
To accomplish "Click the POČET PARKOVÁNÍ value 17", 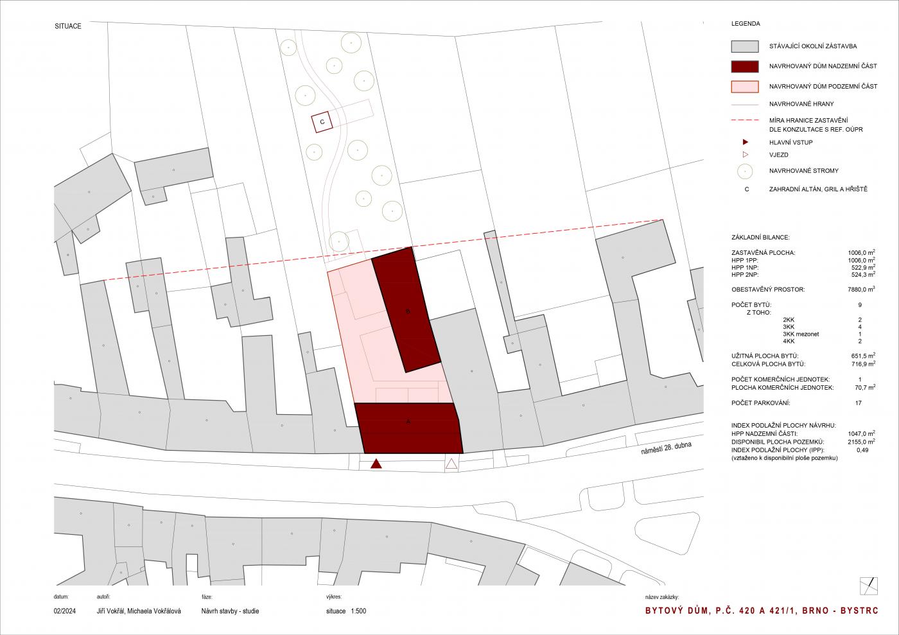I will pos(859,403).
